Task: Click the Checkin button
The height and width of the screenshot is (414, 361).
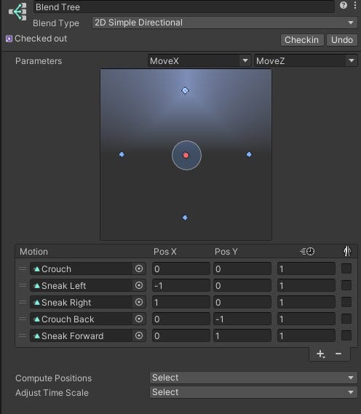Action: [x=302, y=40]
